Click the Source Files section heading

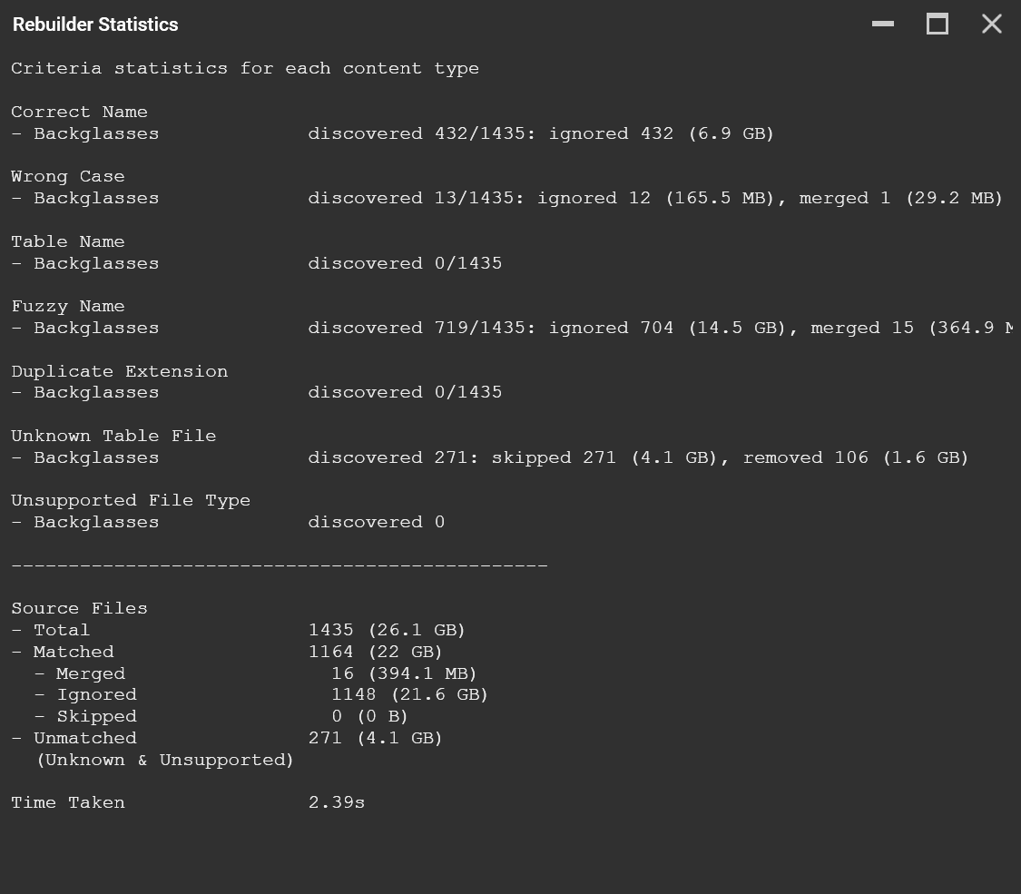[x=79, y=609]
